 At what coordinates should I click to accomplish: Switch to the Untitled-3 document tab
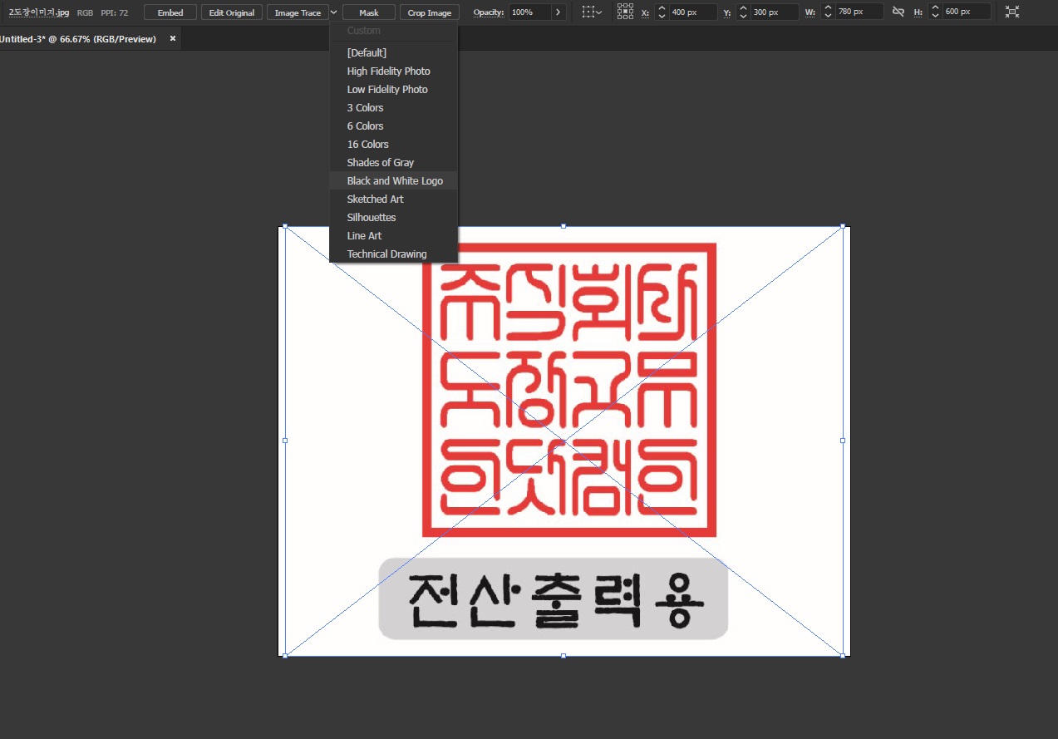(x=79, y=39)
